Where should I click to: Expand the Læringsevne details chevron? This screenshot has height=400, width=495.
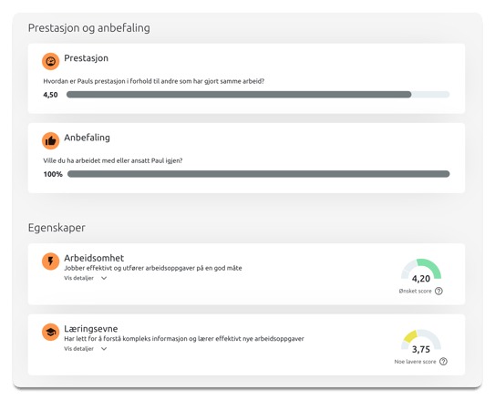(x=104, y=349)
